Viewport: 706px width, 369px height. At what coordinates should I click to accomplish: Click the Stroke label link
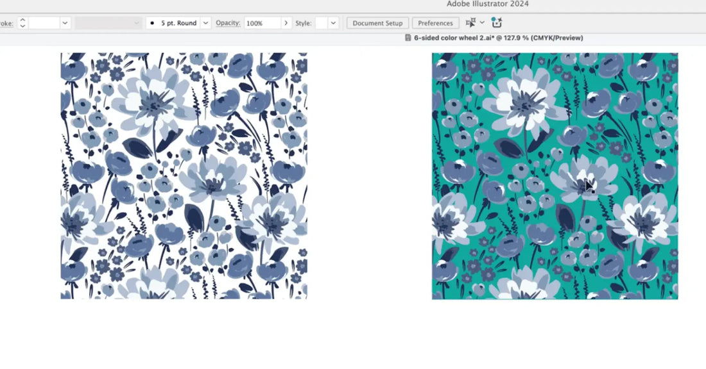(6, 23)
